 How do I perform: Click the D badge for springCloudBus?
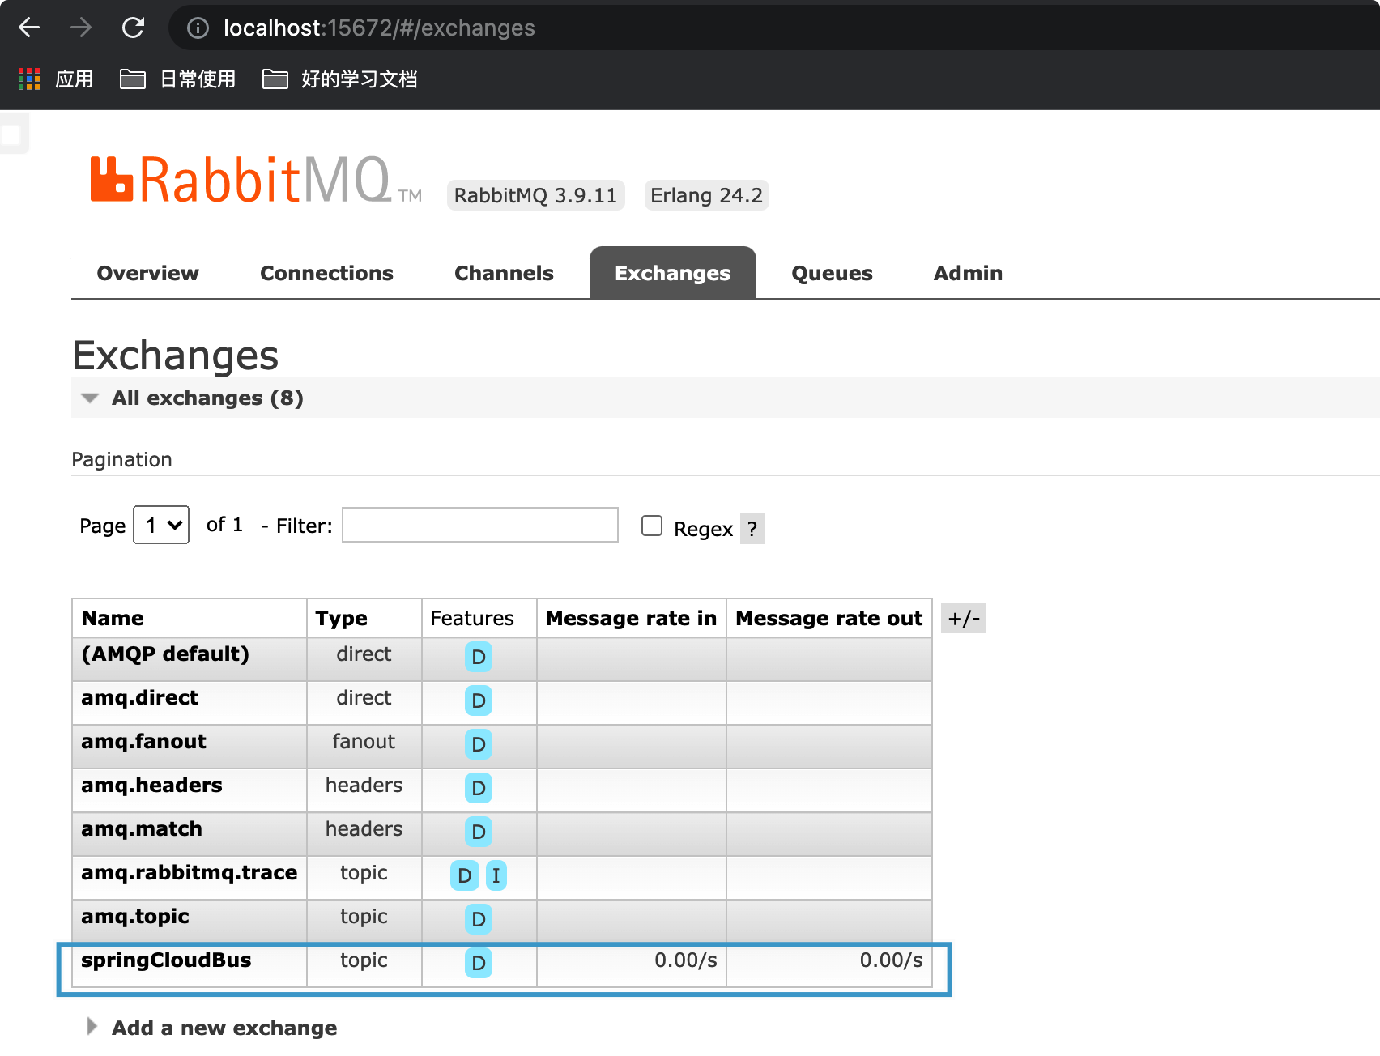pos(479,963)
